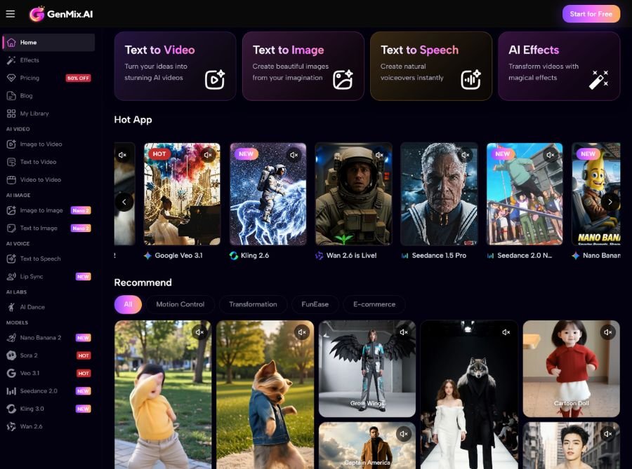
Task: Select Lip Sync in the sidebar
Action: click(x=32, y=277)
